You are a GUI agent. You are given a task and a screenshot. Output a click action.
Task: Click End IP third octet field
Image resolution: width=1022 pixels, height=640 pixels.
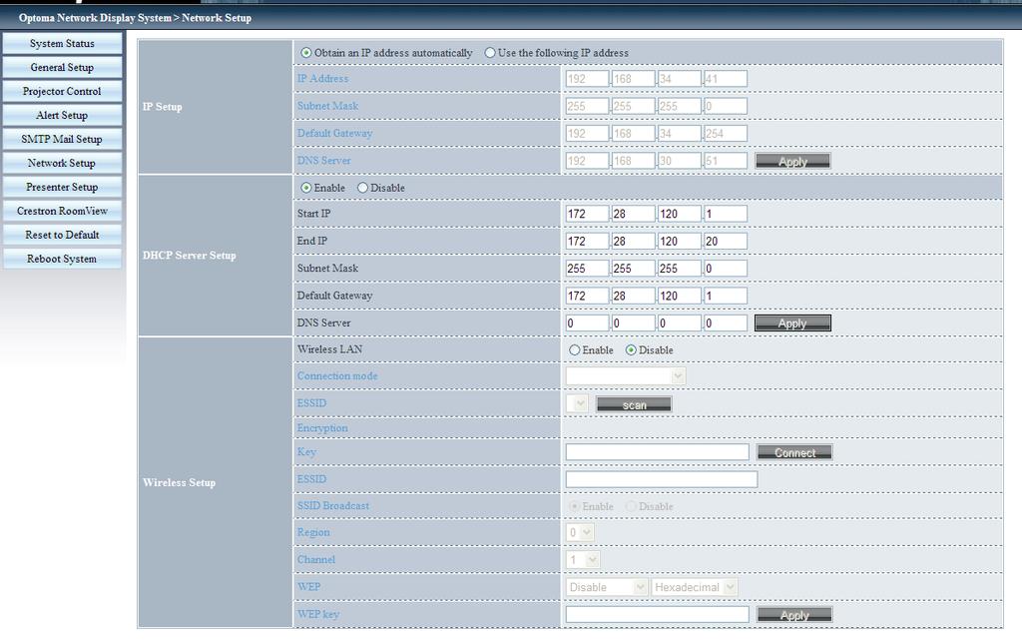[679, 242]
